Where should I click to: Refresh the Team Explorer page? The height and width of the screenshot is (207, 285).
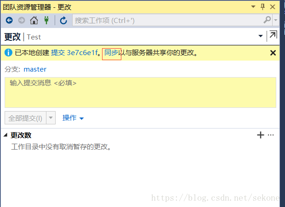click(x=63, y=20)
